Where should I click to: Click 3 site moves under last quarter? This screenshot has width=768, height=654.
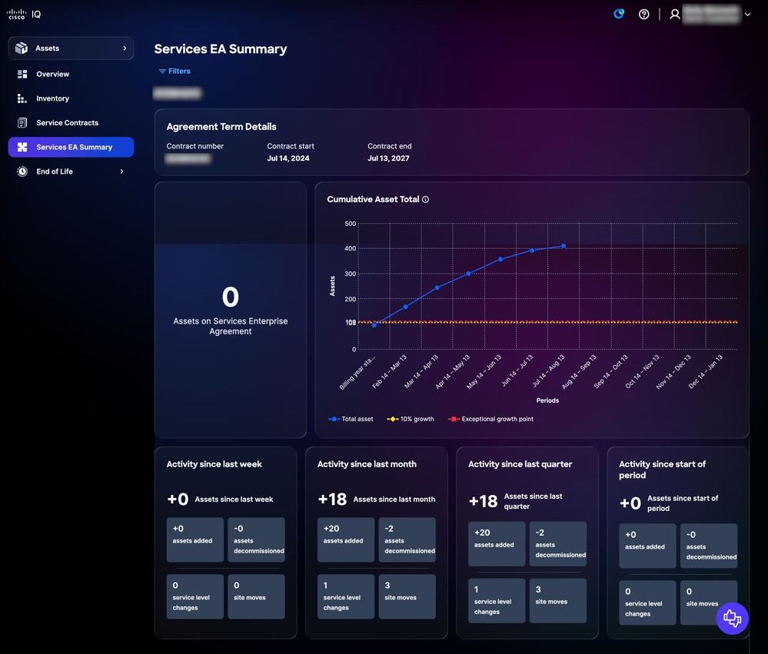(x=558, y=601)
